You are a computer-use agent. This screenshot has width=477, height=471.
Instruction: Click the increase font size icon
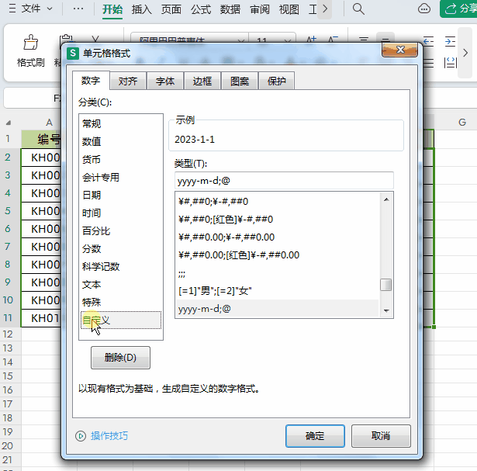pos(312,40)
